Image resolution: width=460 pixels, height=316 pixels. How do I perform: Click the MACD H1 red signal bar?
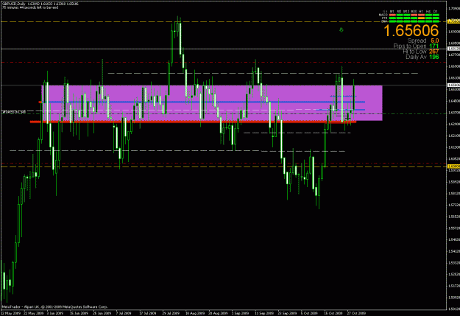pos(421,15)
